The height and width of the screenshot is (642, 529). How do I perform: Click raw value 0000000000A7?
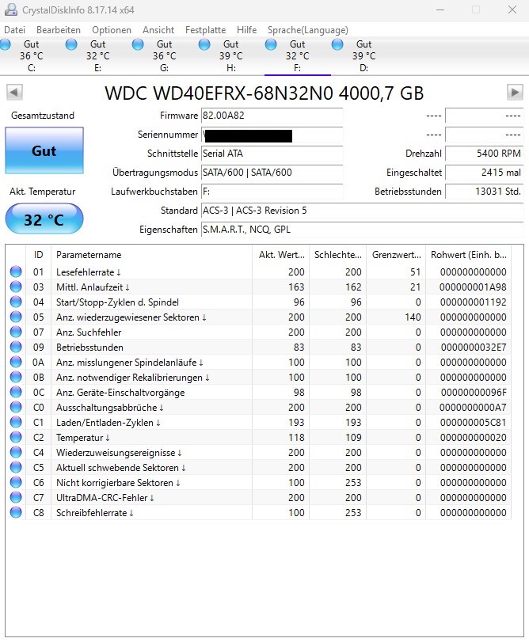[473, 408]
